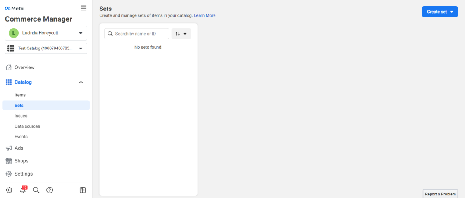Screen dimensions: 465x198
Task: Open the Test Catalog selector dropdown
Action: (x=46, y=48)
